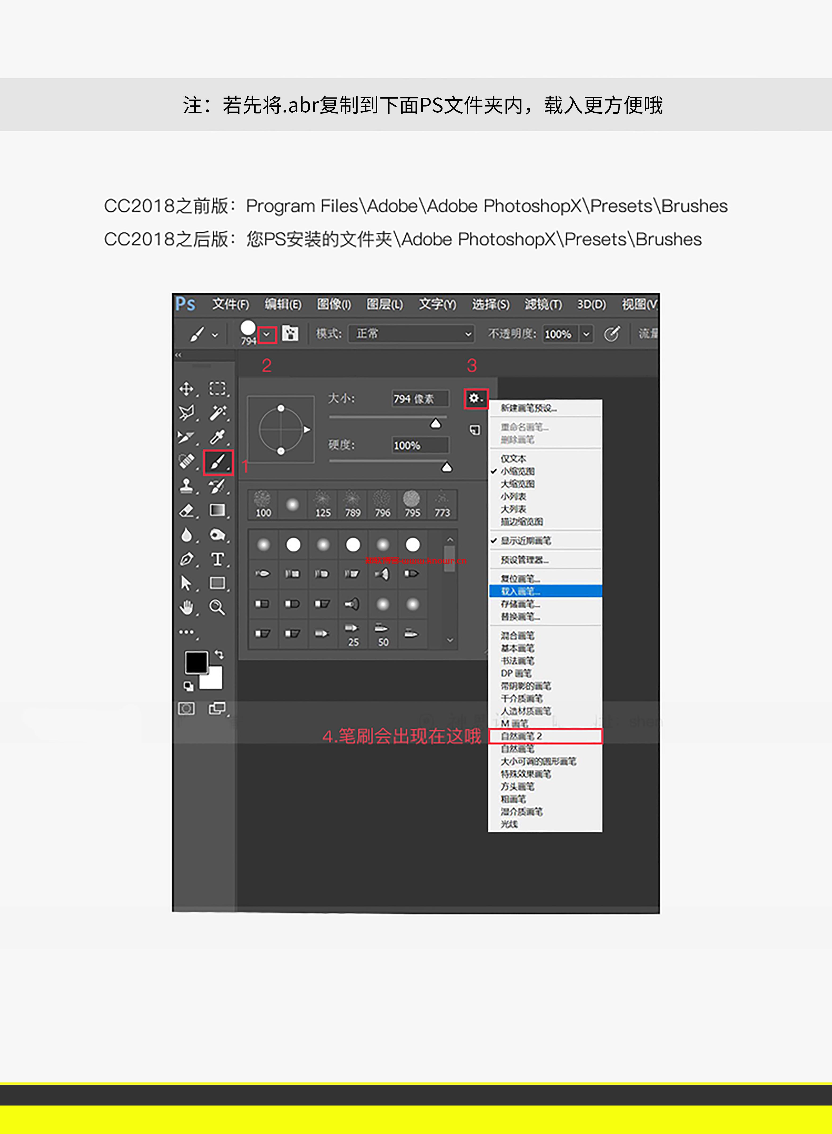This screenshot has height=1134, width=832.
Task: Reset default foreground/background colors
Action: click(188, 686)
